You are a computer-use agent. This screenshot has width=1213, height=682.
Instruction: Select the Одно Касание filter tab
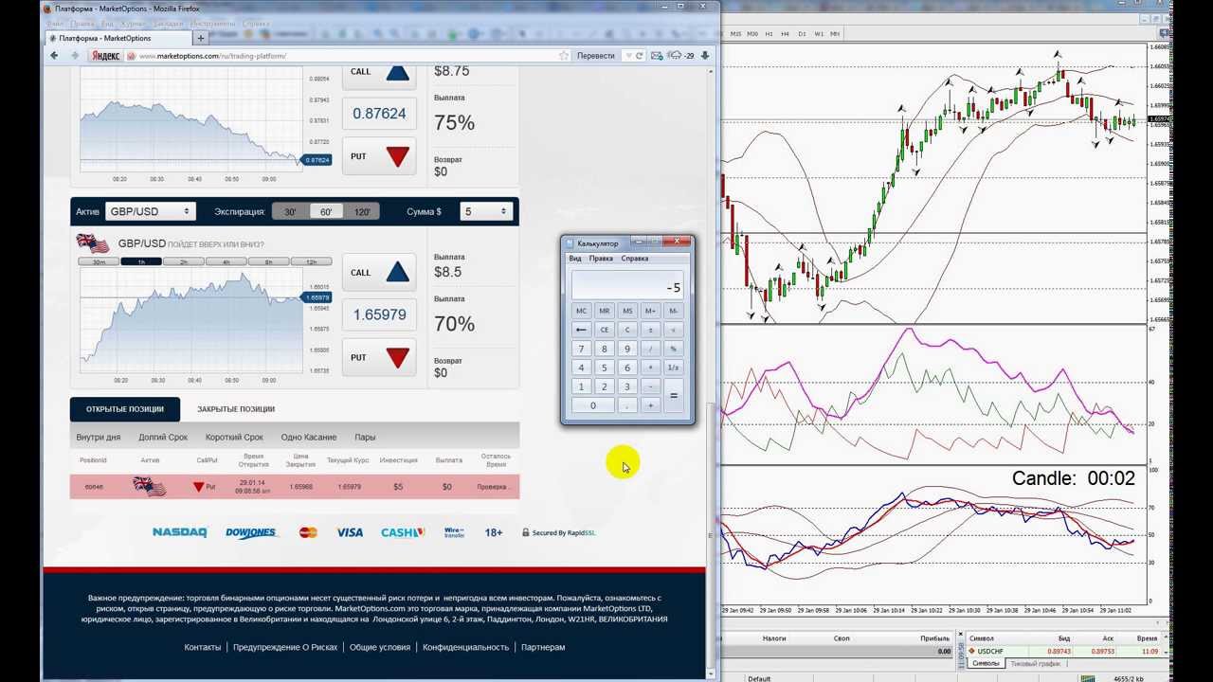click(x=309, y=438)
